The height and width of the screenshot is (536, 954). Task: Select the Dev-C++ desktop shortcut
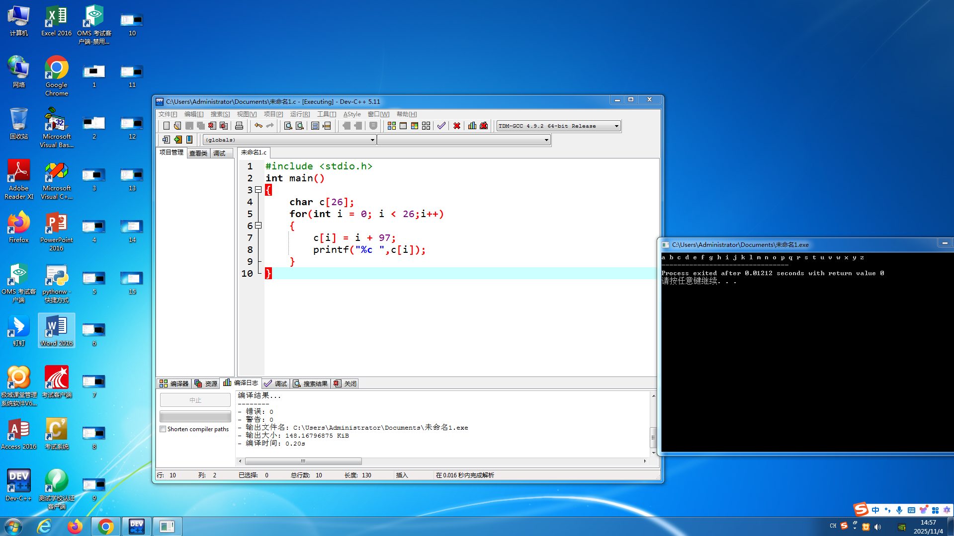pyautogui.click(x=19, y=485)
